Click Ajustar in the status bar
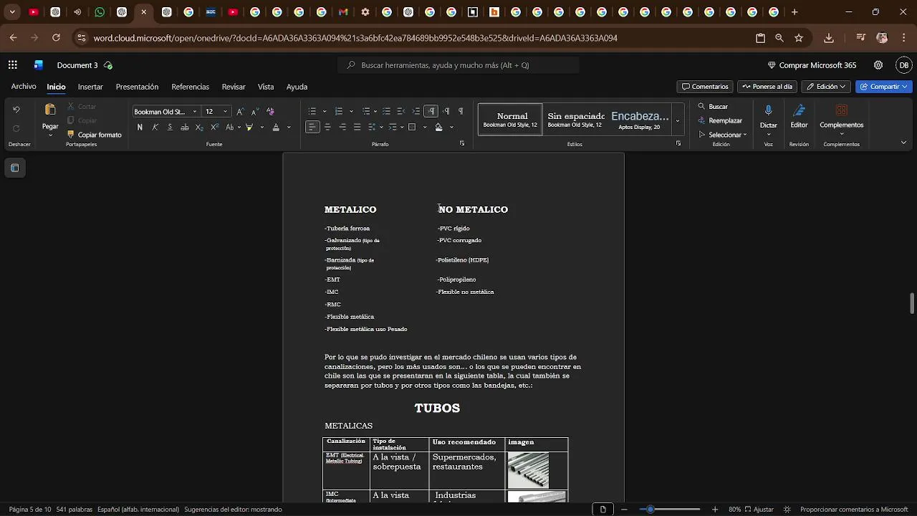 [x=759, y=510]
